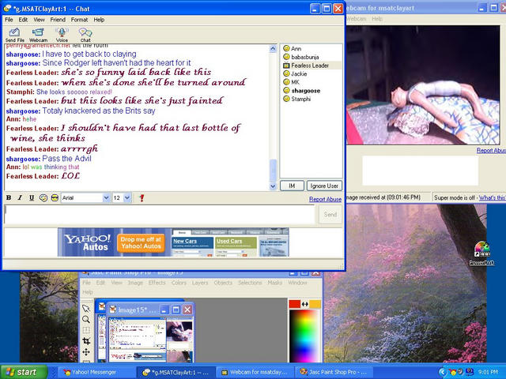Open the Format menu
This screenshot has width=506, height=379.
[x=79, y=20]
